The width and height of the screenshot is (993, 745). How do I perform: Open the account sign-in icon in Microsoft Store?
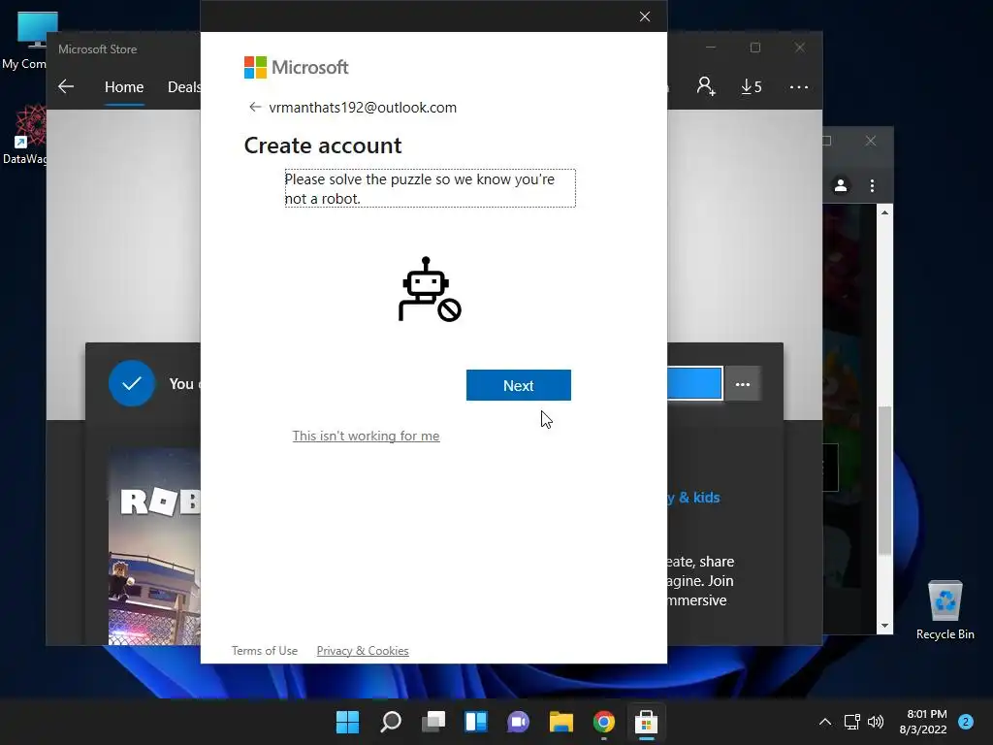[706, 86]
